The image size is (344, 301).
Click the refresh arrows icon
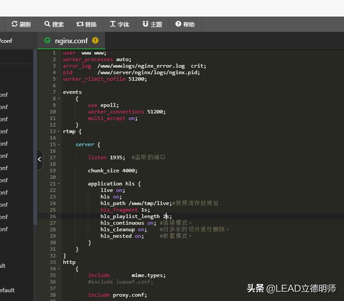coord(15,24)
